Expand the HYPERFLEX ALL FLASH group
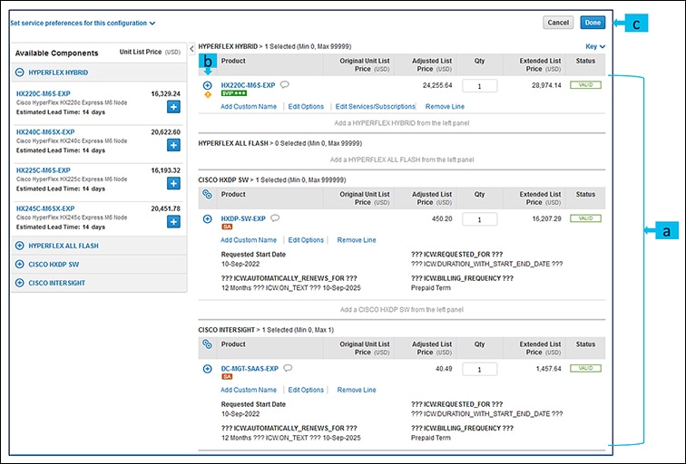 coord(20,246)
